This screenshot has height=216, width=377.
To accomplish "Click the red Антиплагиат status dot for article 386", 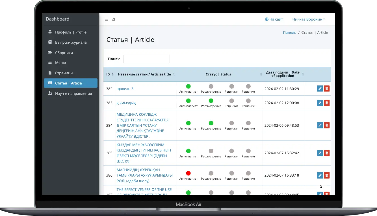I will click(x=188, y=173).
